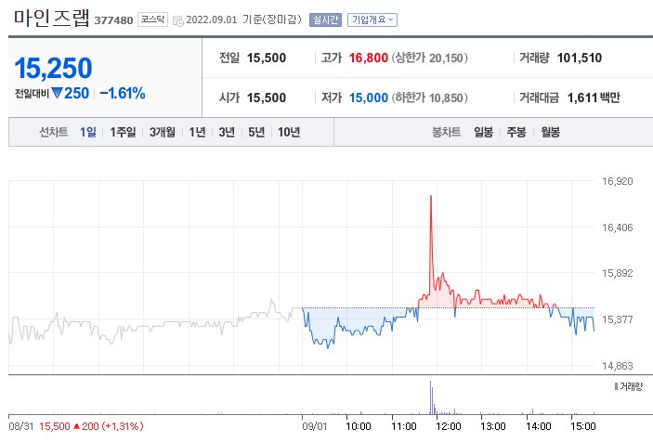Click the red up-triangle next to 200
653x442 pixels.
pyautogui.click(x=76, y=426)
